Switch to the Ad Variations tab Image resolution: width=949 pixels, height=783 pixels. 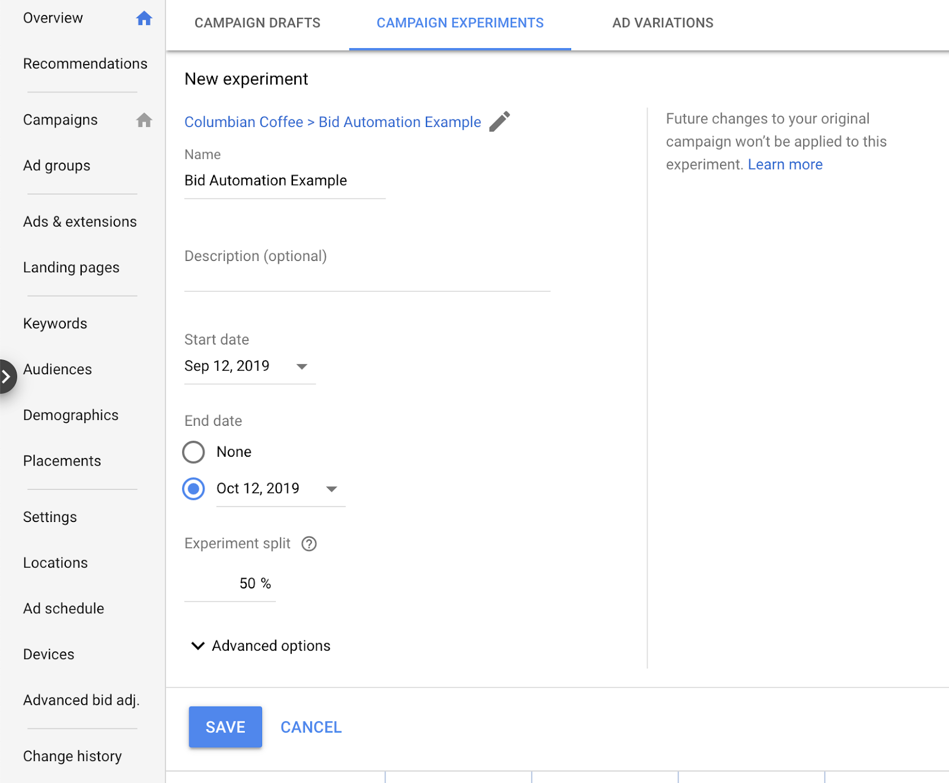tap(663, 23)
